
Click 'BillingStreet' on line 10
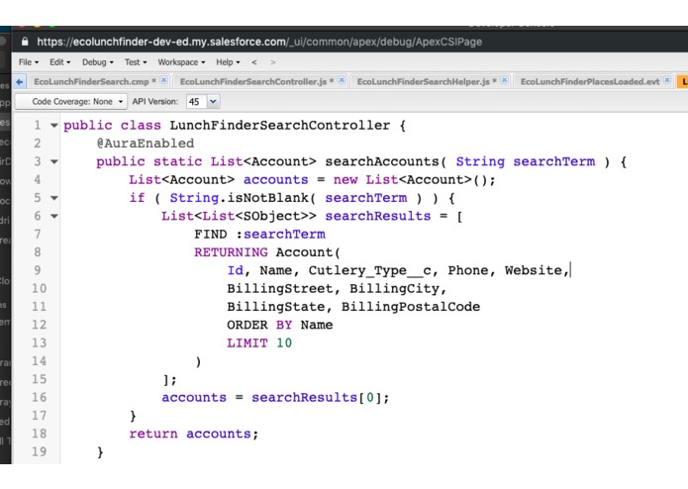pos(280,289)
